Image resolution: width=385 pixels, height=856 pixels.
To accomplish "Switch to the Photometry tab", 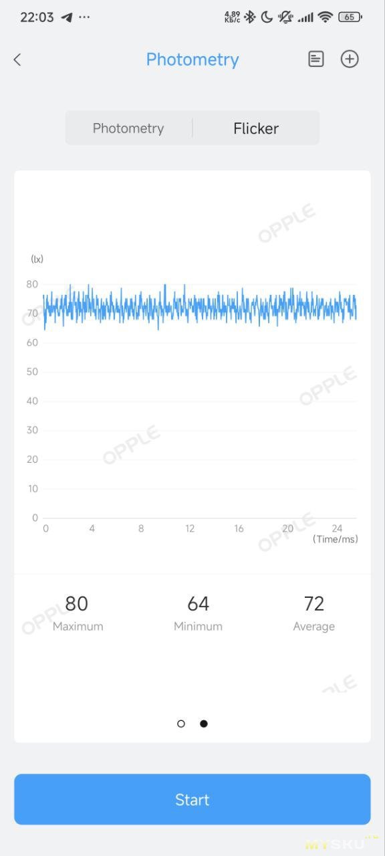I will pos(128,128).
